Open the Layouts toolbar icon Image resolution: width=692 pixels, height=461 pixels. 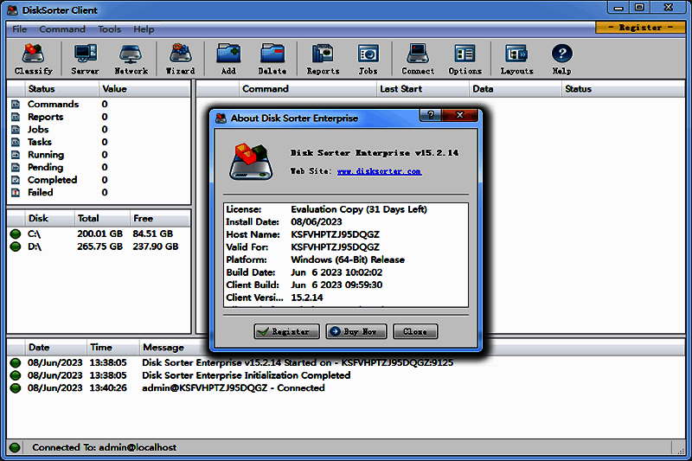(x=516, y=59)
